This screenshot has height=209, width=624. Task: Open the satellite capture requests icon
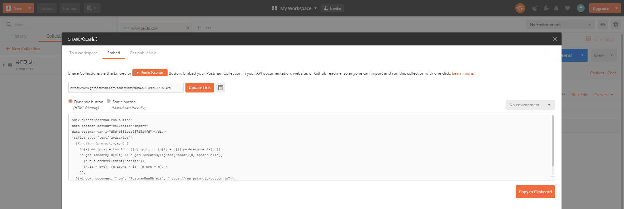click(x=535, y=8)
